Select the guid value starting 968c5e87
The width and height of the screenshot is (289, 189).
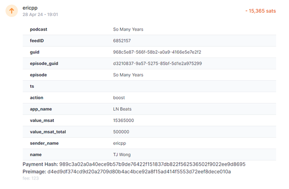pyautogui.click(x=157, y=52)
